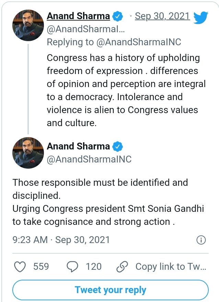The width and height of the screenshot is (219, 302).
Task: Open the @AnandSharmaINC handle in lower tweet
Action: 89,159
